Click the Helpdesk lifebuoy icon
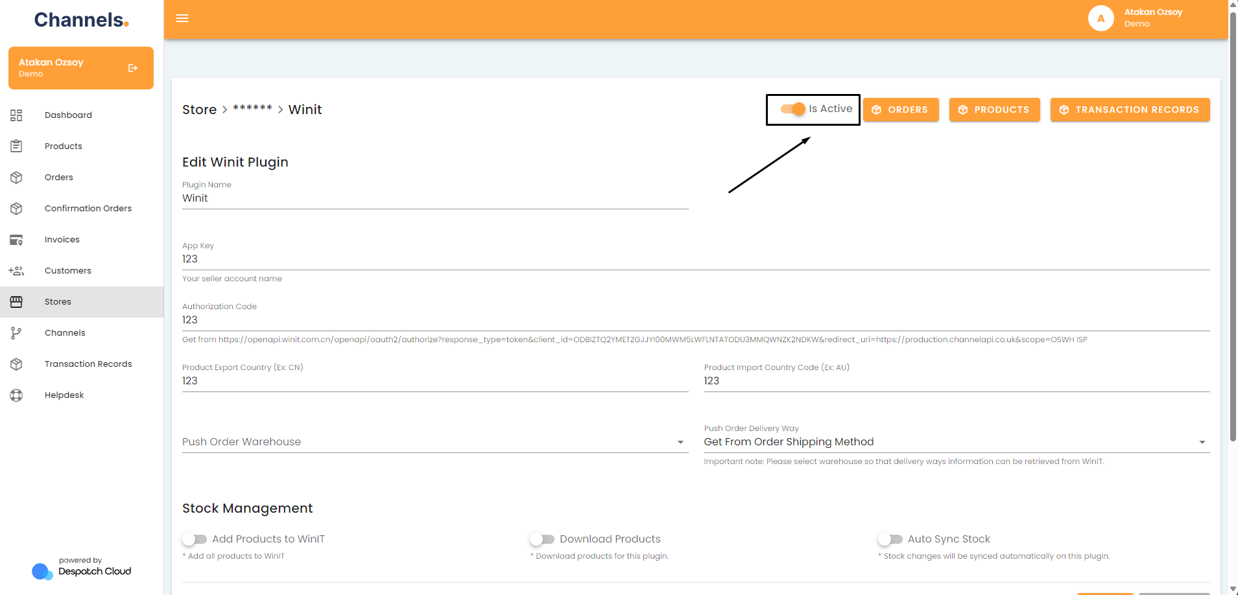1238x595 pixels. tap(16, 395)
